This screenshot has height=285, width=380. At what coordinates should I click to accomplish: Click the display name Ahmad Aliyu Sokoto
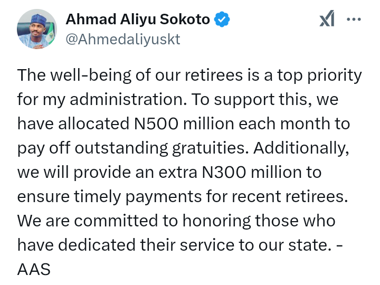(x=138, y=20)
